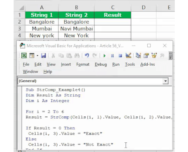Select column D header in Excel
This screenshot has height=152, width=188.
[x=144, y=8]
